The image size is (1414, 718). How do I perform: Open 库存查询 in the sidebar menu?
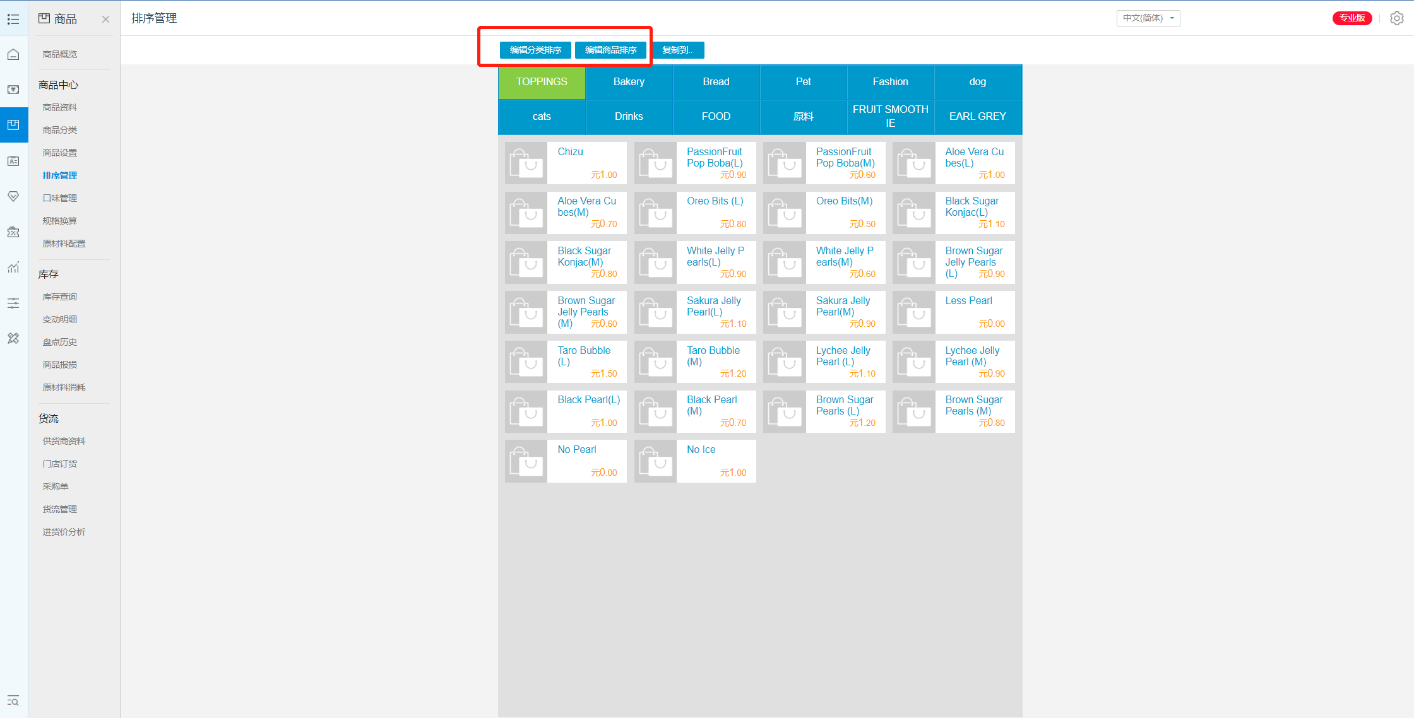coord(60,297)
